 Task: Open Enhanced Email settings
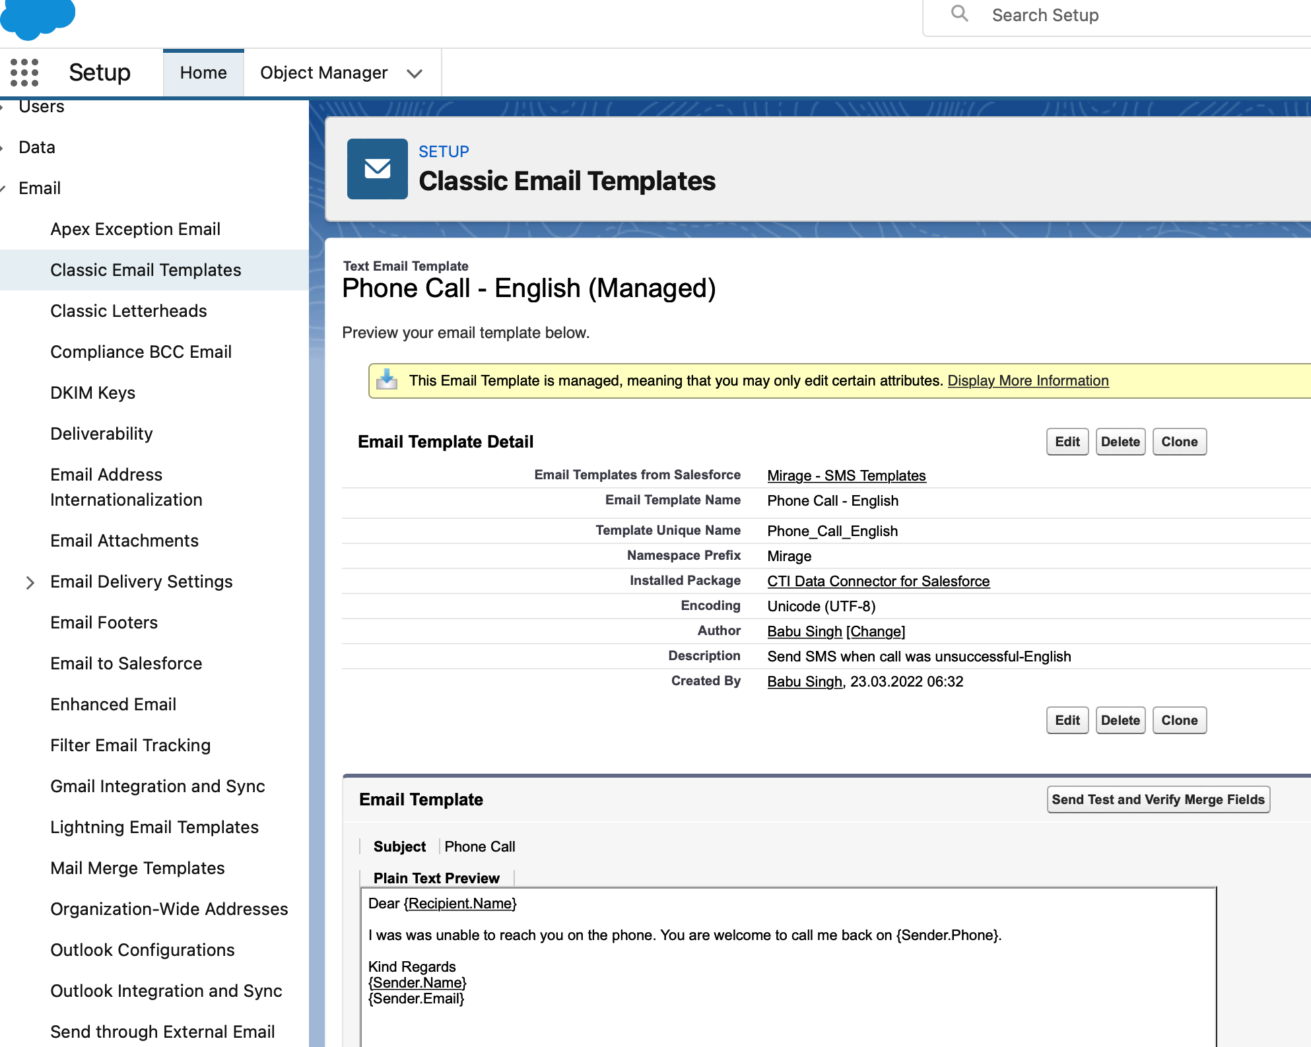coord(114,704)
